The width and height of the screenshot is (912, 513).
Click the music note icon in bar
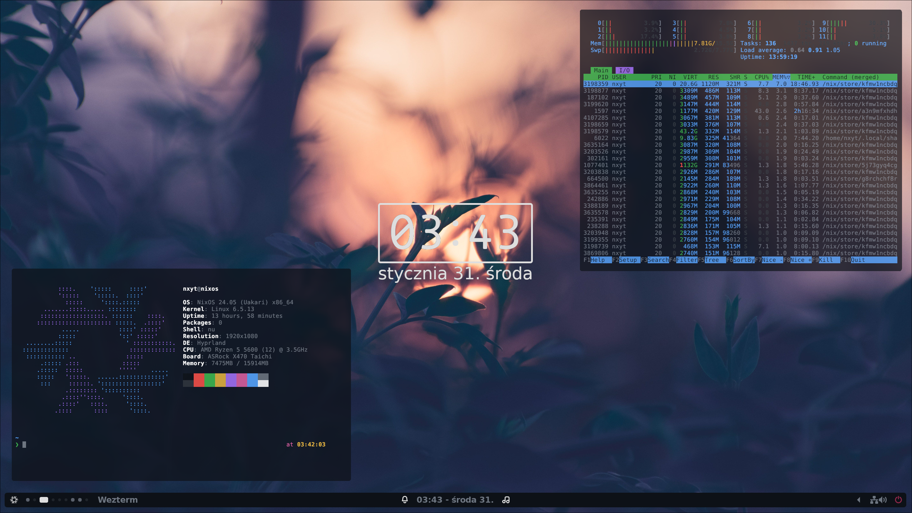click(506, 500)
